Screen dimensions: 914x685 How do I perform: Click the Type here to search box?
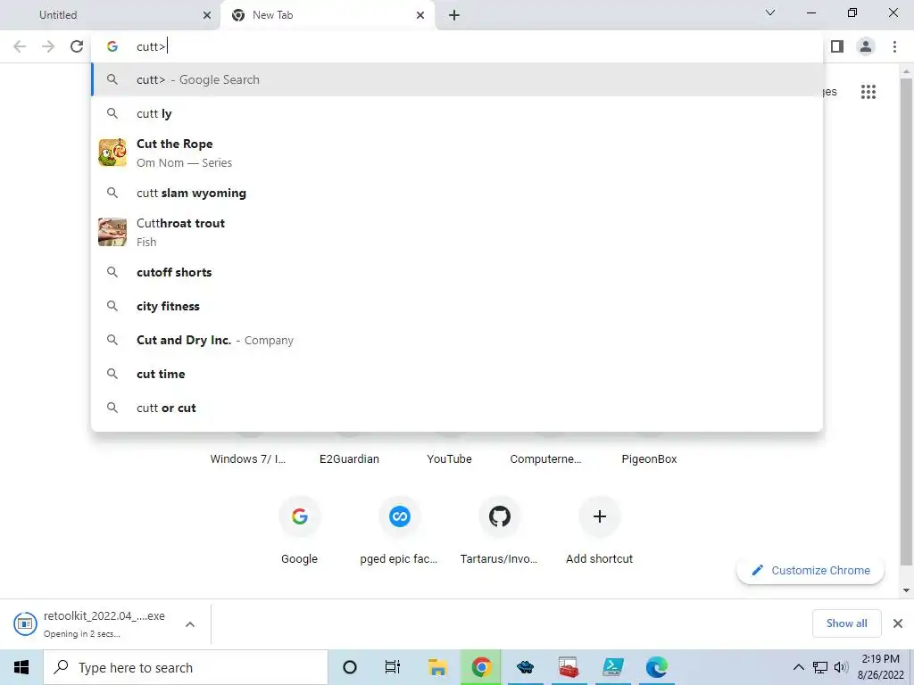(186, 667)
